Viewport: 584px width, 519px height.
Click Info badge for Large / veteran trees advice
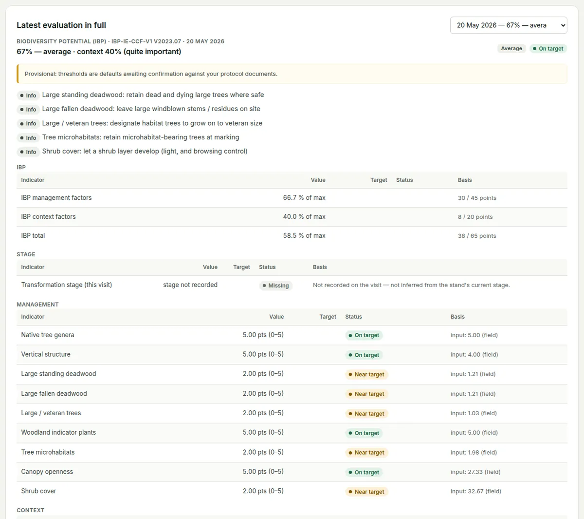click(28, 124)
